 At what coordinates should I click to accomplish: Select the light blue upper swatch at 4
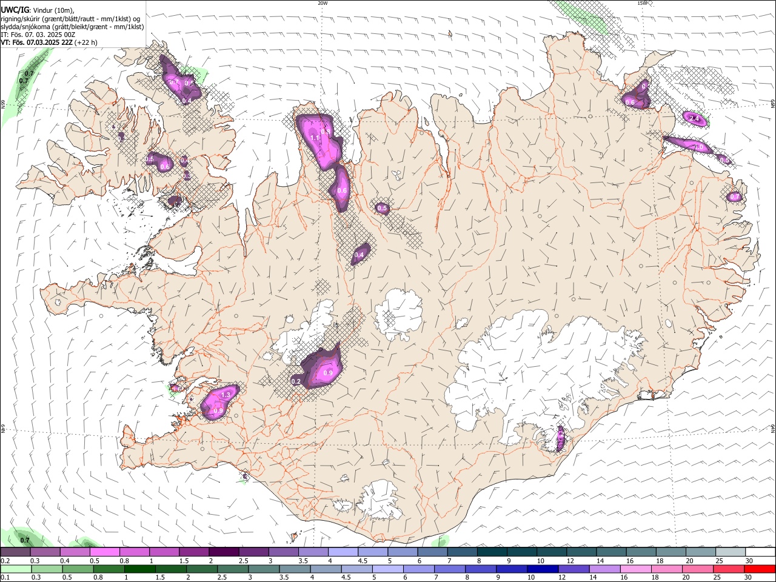[x=343, y=552]
